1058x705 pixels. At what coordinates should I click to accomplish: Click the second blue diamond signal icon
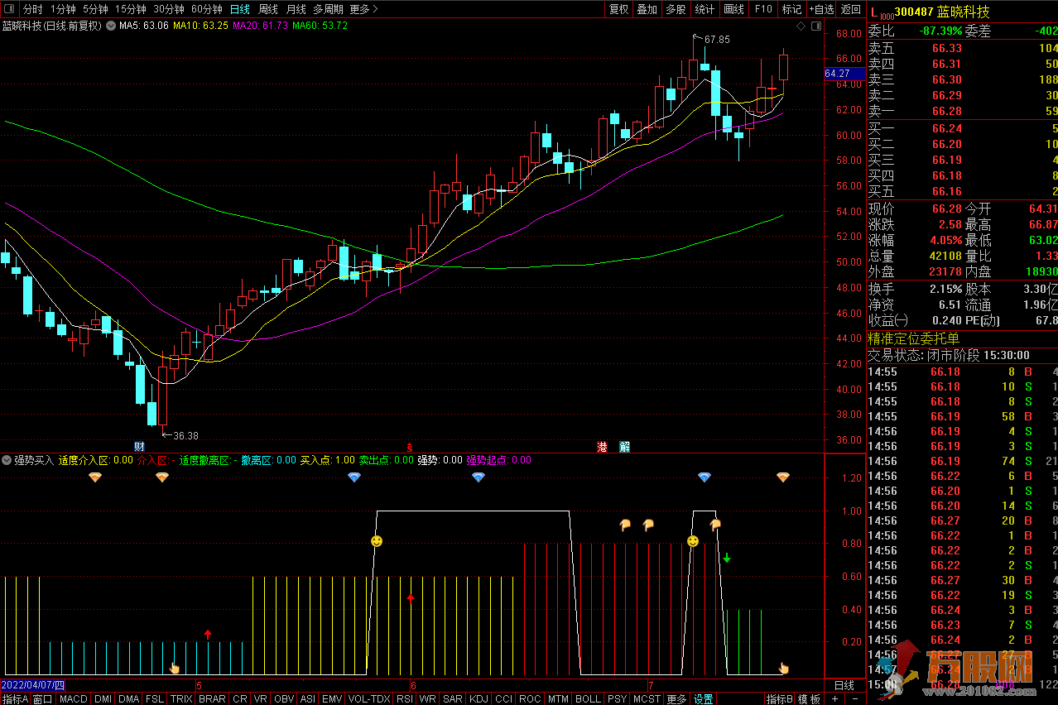[478, 477]
